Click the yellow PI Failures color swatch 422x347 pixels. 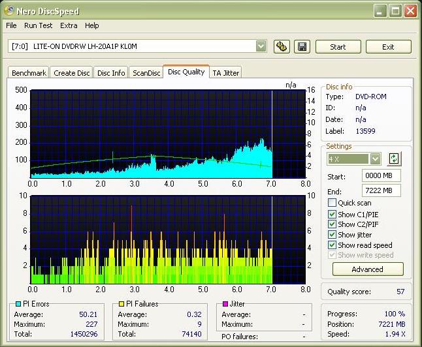coord(122,304)
